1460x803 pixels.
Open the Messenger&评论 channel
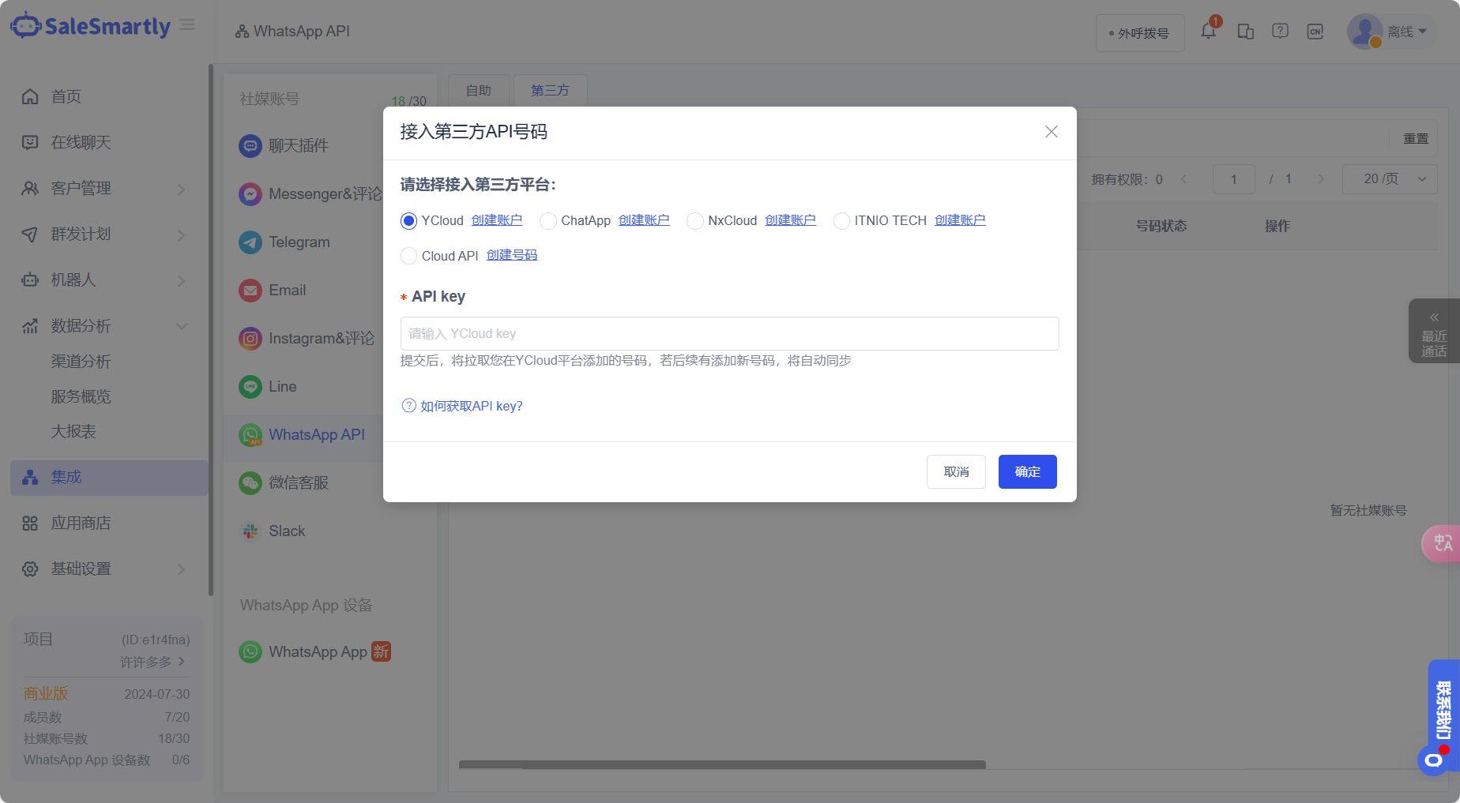pos(310,193)
